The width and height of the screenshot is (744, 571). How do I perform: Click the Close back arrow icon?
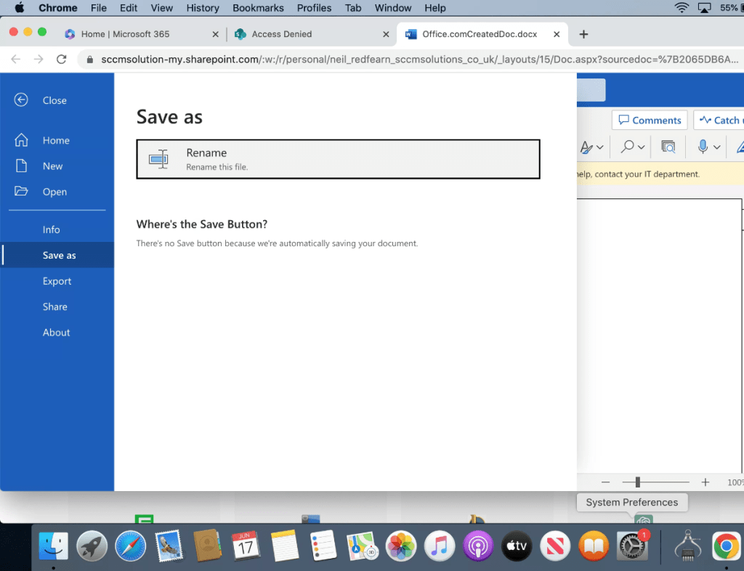click(x=22, y=100)
